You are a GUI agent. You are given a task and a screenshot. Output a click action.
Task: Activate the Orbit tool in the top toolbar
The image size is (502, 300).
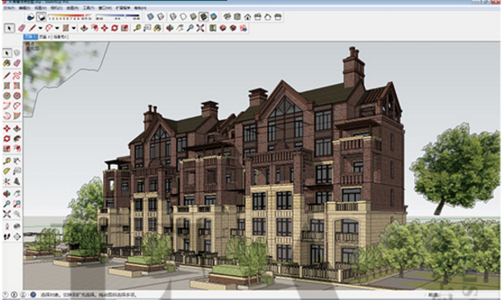click(169, 28)
